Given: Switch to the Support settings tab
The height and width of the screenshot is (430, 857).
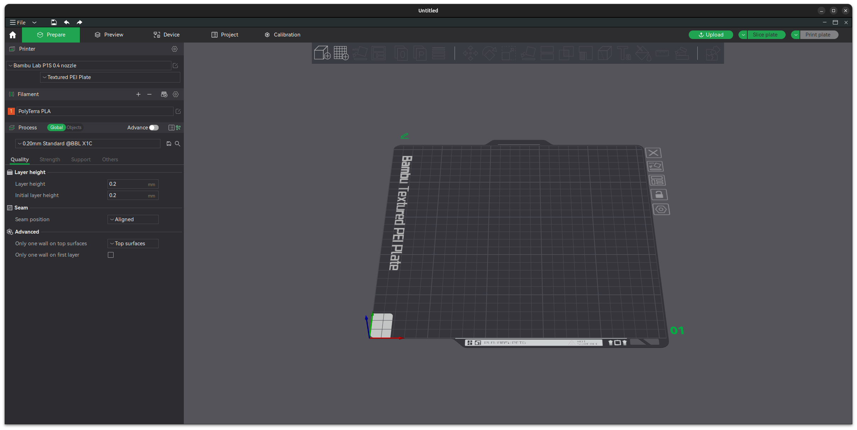Looking at the screenshot, I should click(x=81, y=160).
